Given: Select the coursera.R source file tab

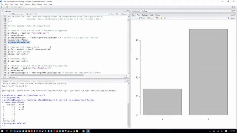Looking at the screenshot, I should 8,11.
